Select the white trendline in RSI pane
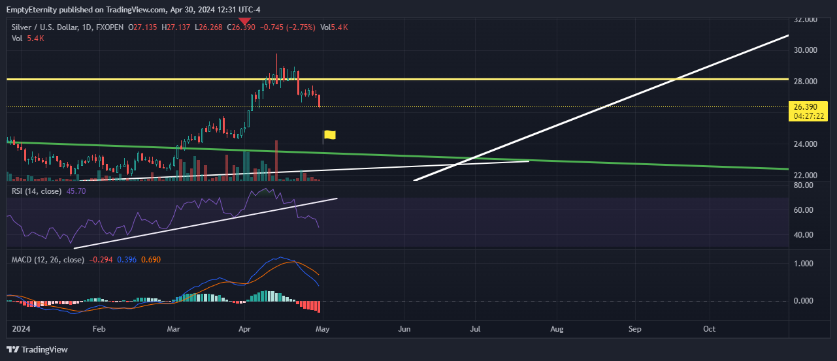This screenshot has width=837, height=361. tap(206, 223)
